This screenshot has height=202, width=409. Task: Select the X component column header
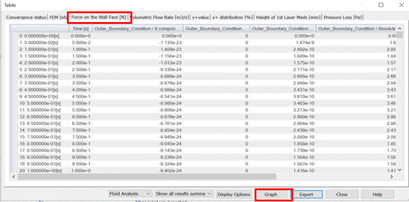coord(139,29)
